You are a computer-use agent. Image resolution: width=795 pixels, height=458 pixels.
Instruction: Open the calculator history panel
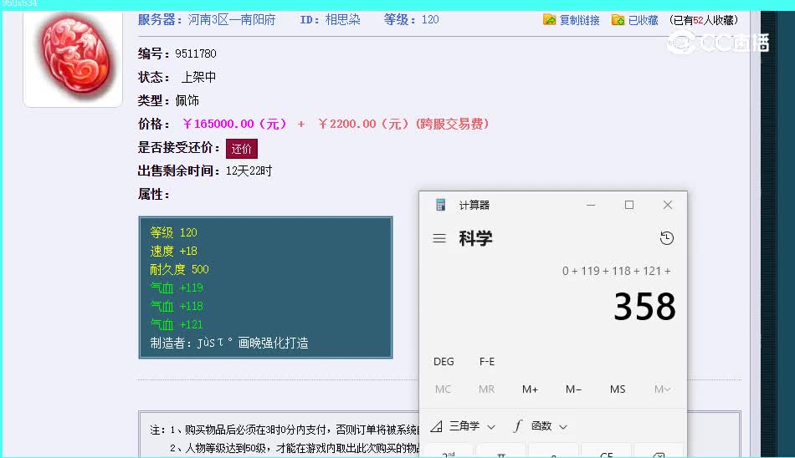[x=667, y=238]
